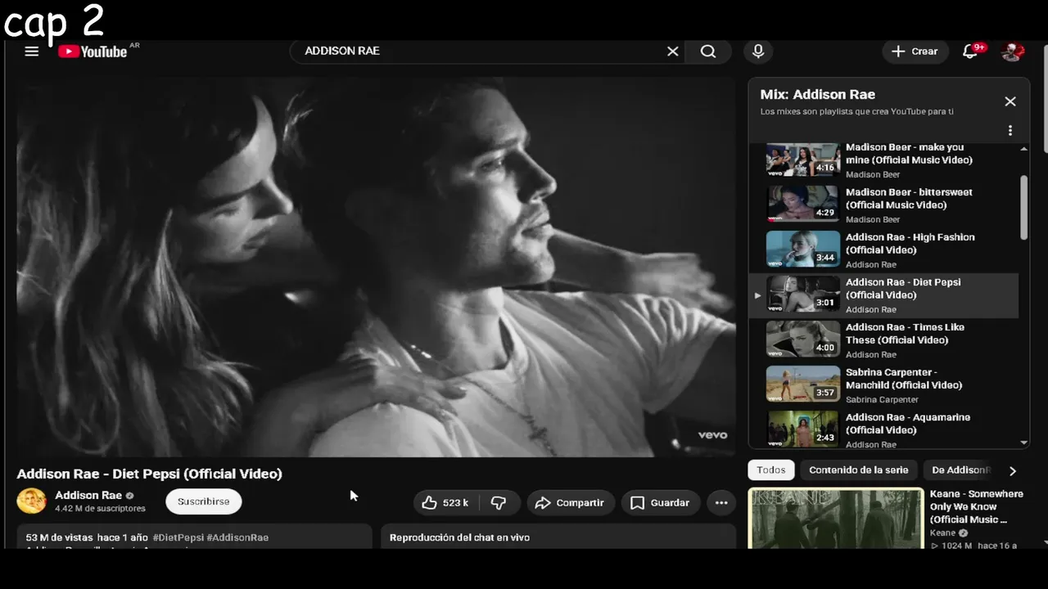Play Addison Rae - High Fashion thumbnail
This screenshot has height=589, width=1048.
(x=803, y=250)
